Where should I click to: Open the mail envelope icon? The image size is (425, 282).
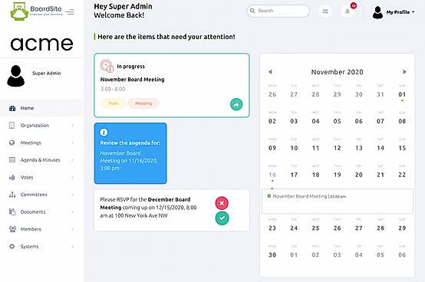coord(325,11)
